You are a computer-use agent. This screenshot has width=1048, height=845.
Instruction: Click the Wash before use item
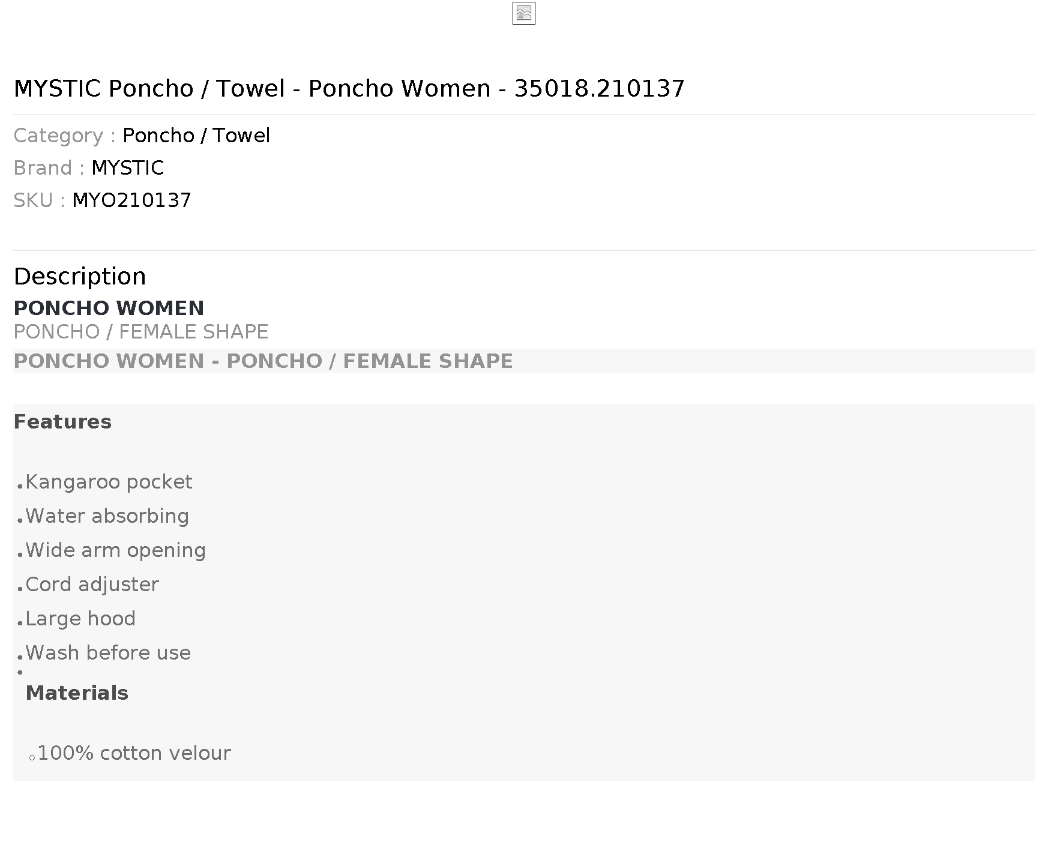coord(108,653)
